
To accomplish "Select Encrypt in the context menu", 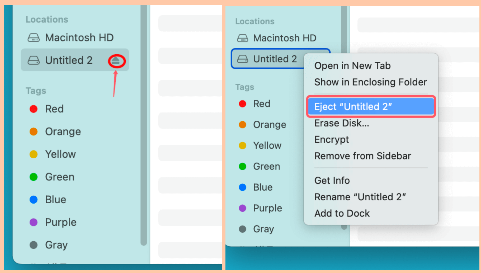I will coord(331,139).
